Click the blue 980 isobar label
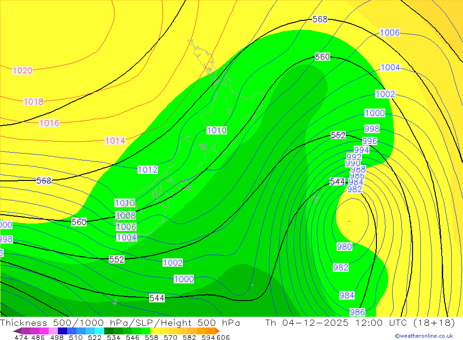This screenshot has height=340, width=463. (344, 246)
